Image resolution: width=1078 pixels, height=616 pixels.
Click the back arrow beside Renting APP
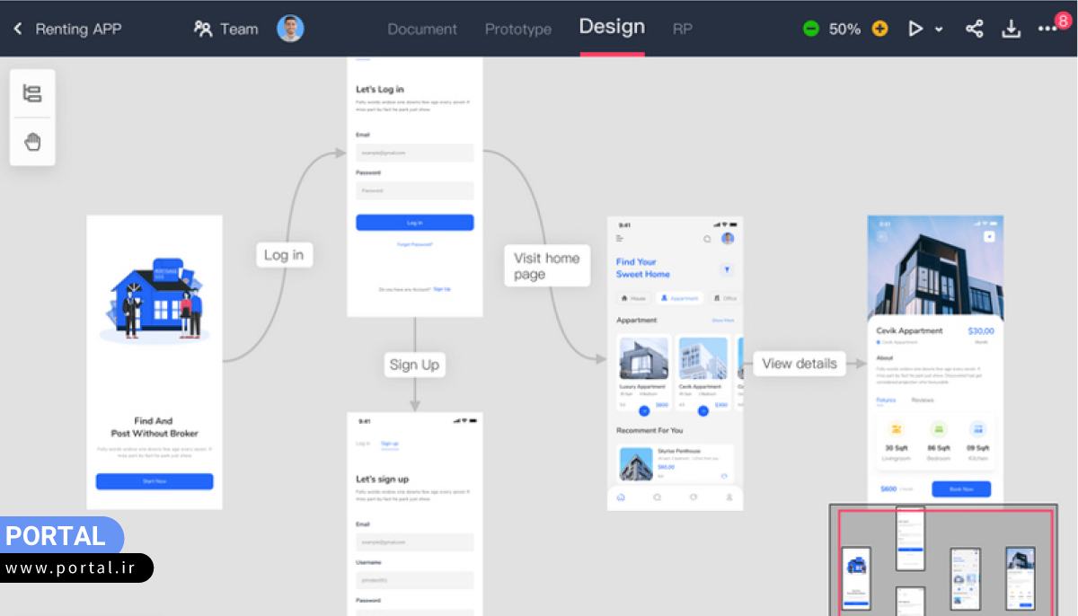[18, 29]
